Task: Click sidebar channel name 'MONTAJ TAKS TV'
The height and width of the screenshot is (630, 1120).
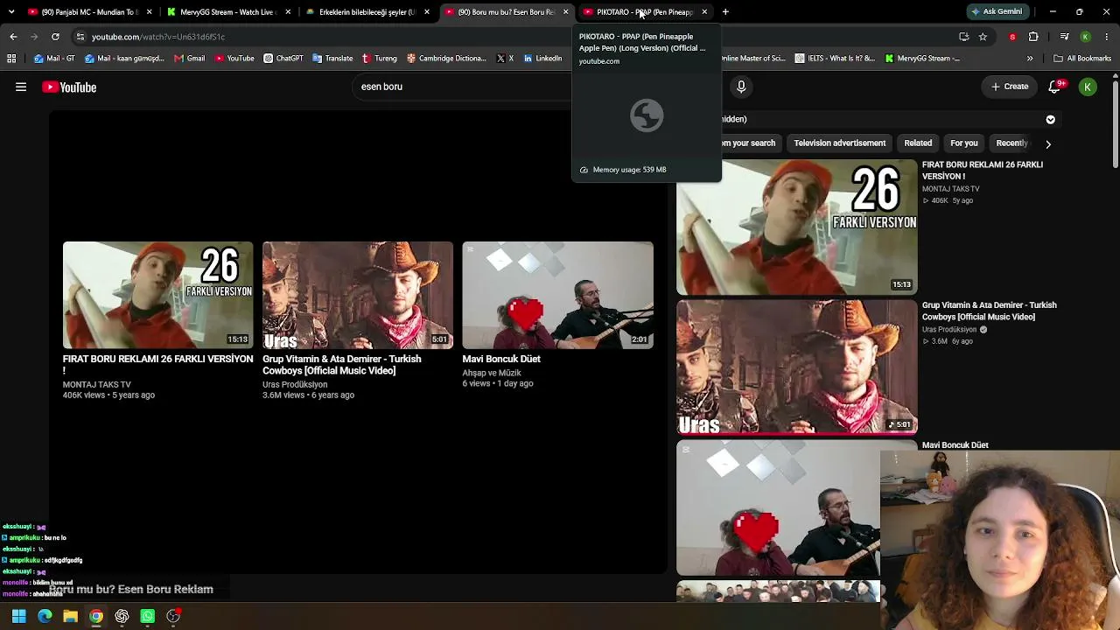Action: click(951, 189)
